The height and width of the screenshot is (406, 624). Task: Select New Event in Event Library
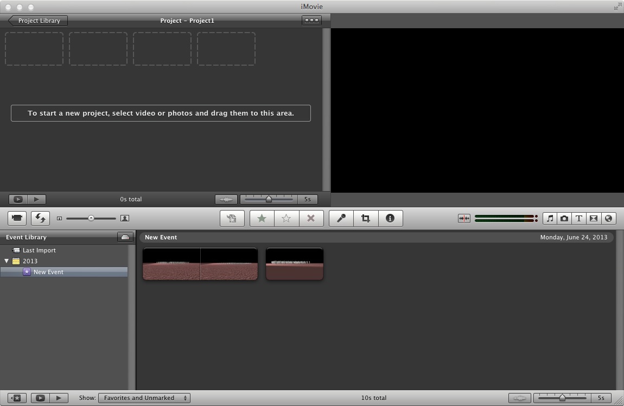tap(63, 272)
